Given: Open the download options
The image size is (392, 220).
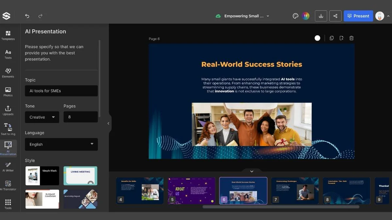Looking at the screenshot, I should coord(321,16).
